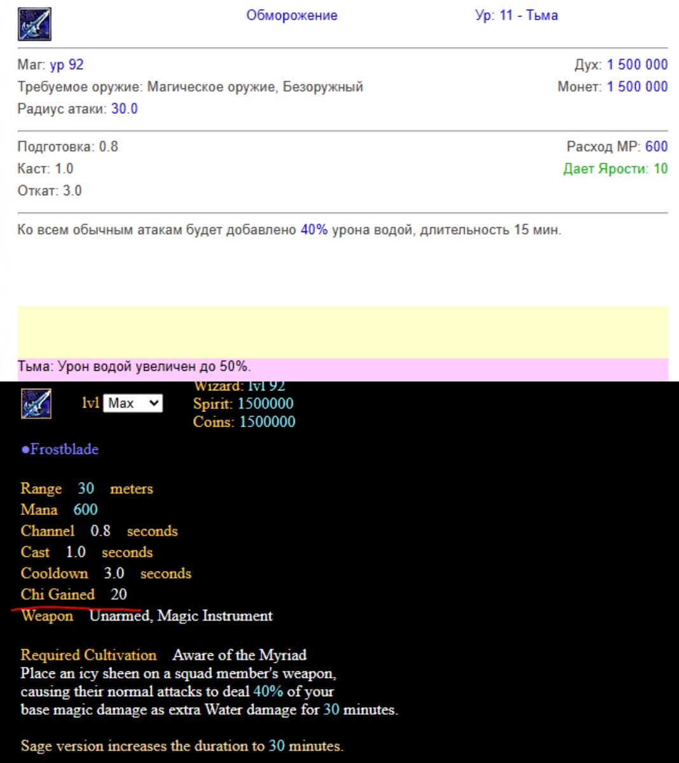Click the underlined 'Chi Gained' label

[57, 594]
